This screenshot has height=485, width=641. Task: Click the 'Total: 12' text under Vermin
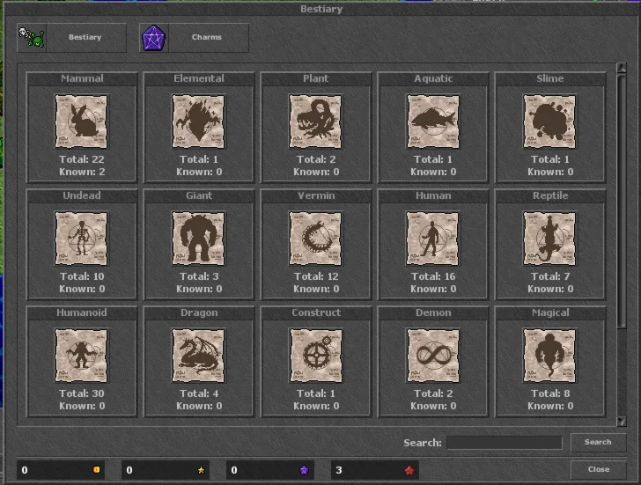(x=316, y=276)
